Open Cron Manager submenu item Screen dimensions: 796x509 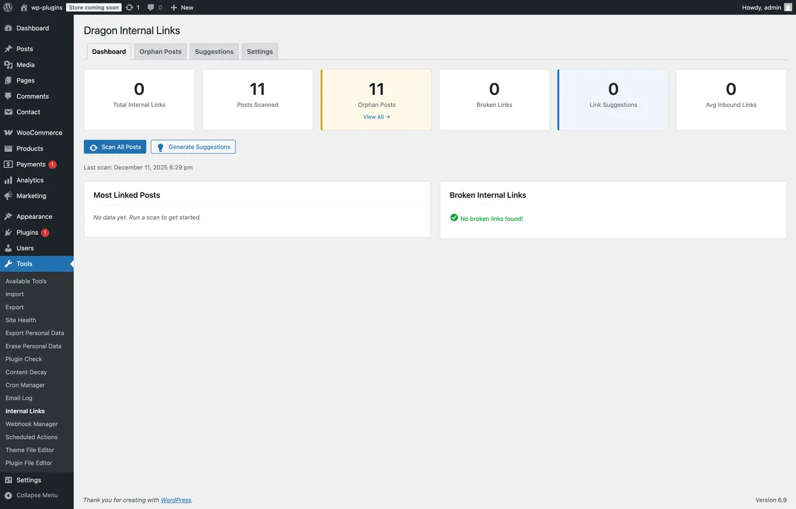(x=25, y=385)
